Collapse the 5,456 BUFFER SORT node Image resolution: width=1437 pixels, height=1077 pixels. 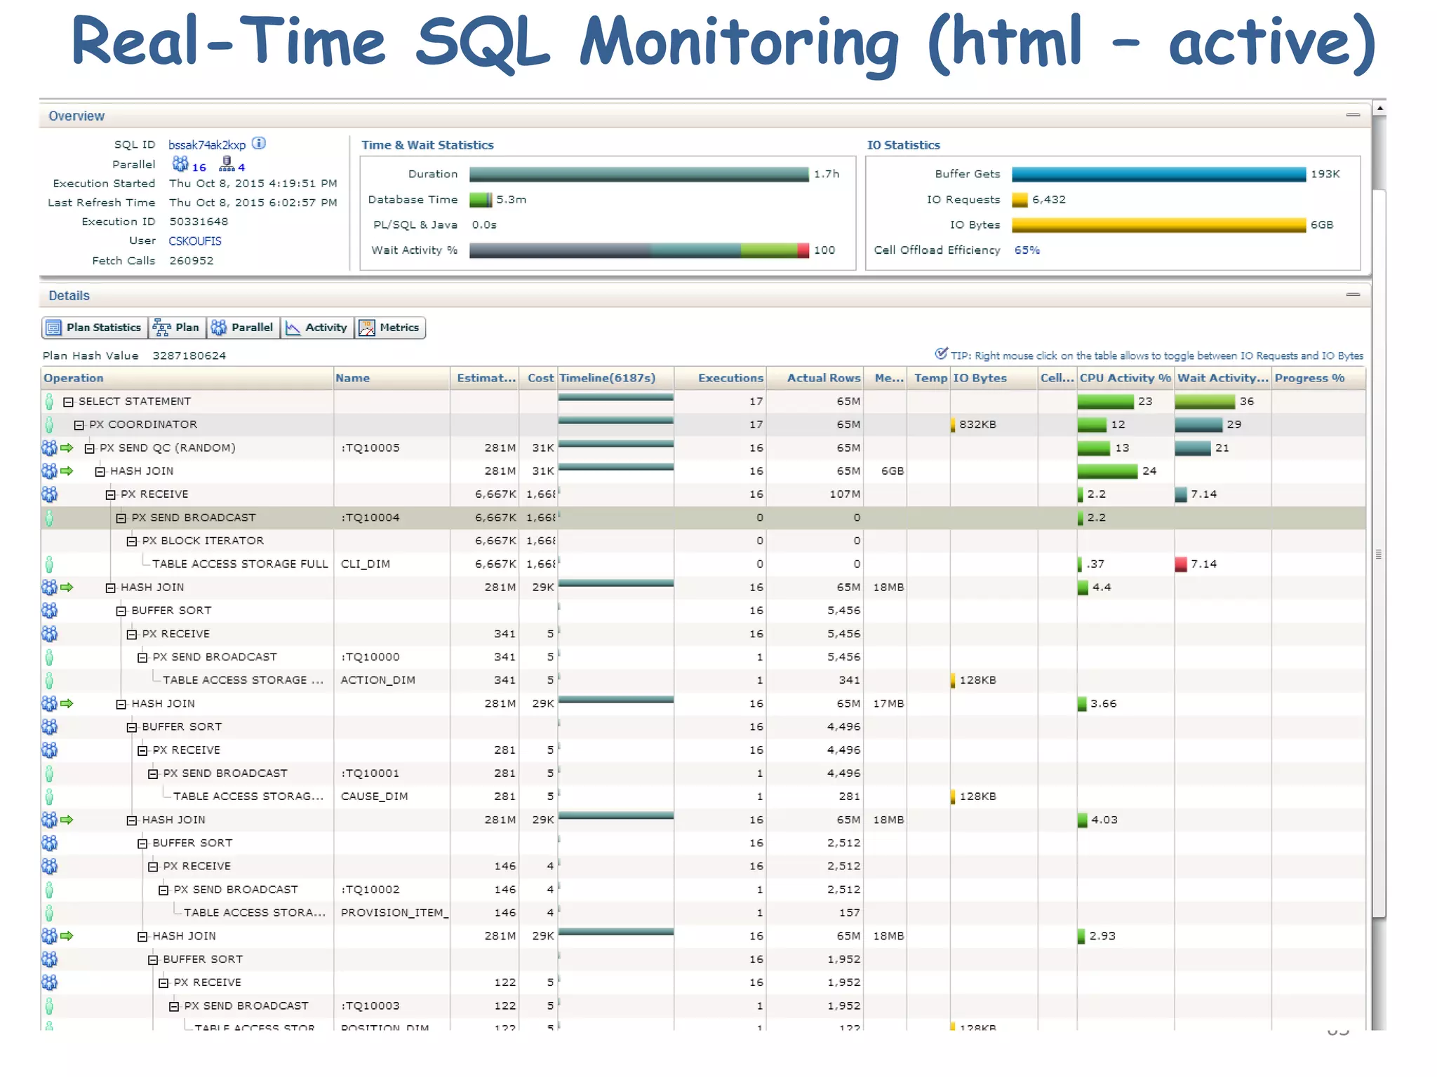[x=121, y=611]
